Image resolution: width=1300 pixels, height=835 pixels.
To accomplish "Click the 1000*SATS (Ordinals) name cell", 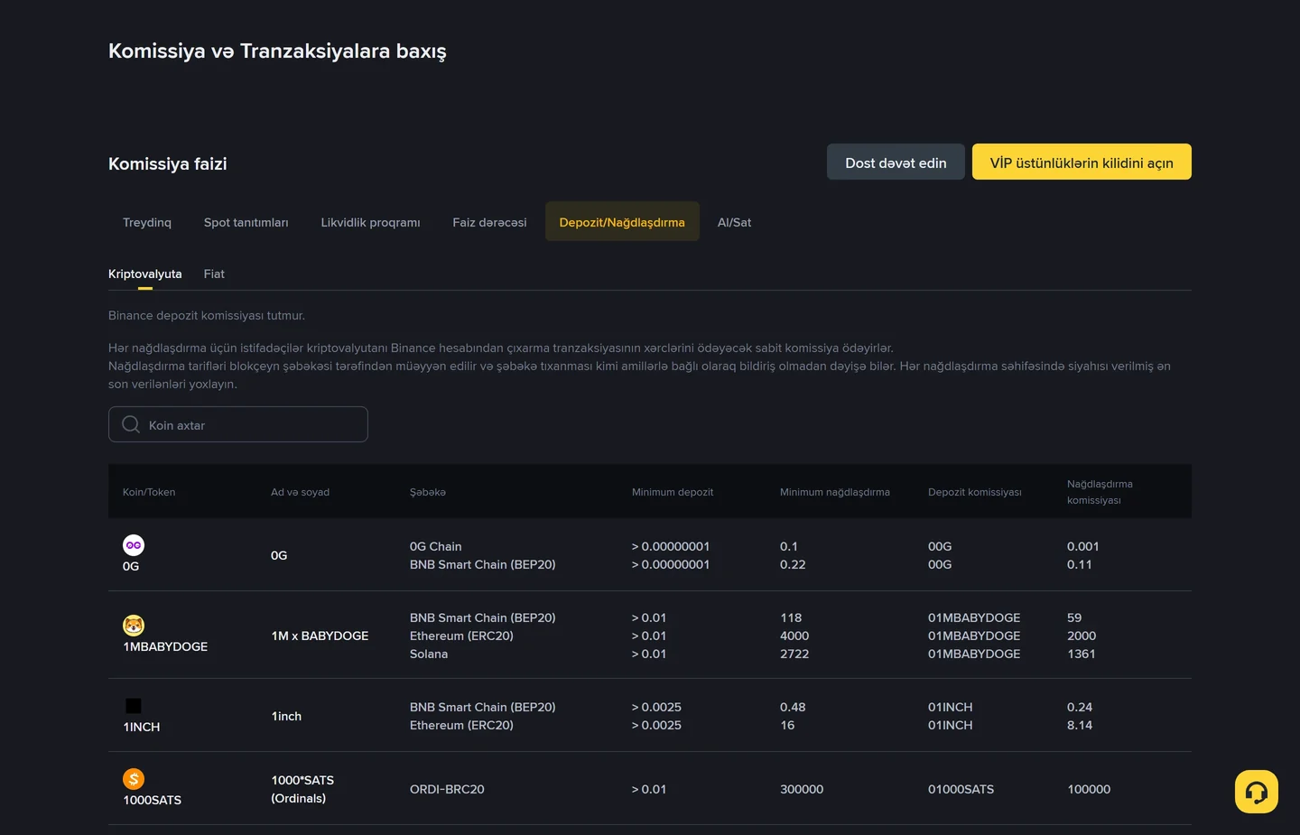I will 302,789.
